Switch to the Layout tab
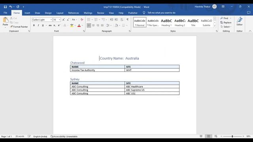 60,13
